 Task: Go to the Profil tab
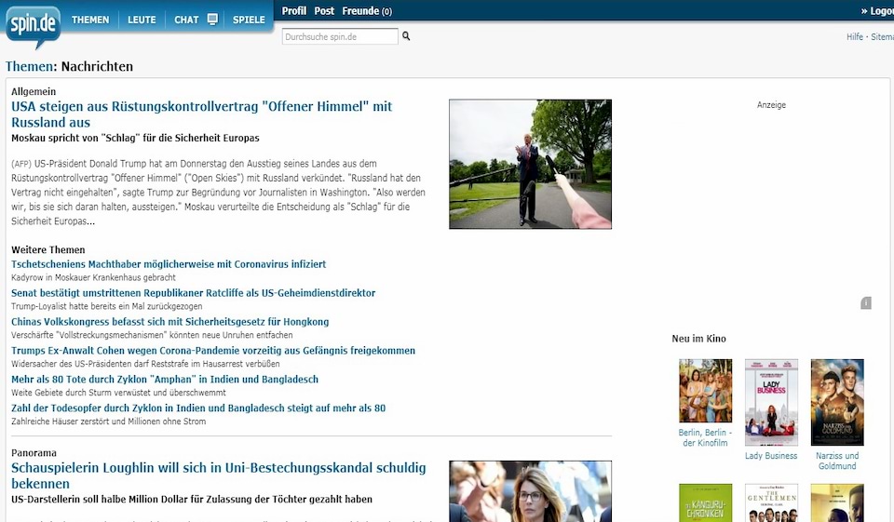coord(293,11)
